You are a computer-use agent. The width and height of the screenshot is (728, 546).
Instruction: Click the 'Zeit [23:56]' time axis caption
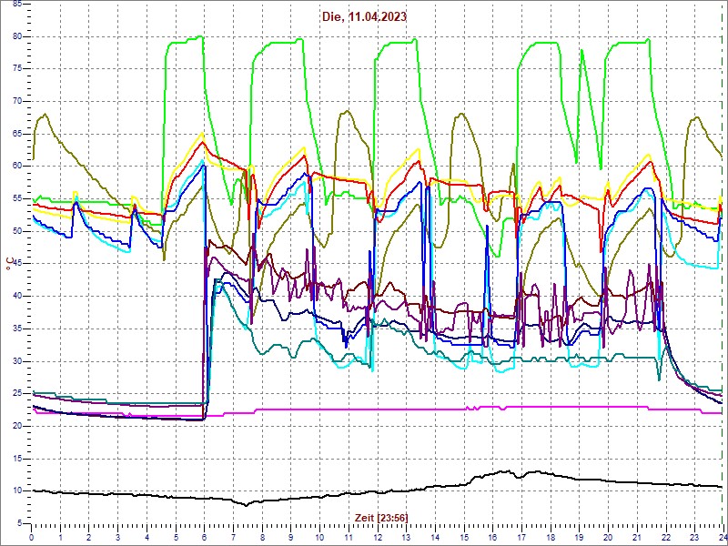(x=381, y=518)
